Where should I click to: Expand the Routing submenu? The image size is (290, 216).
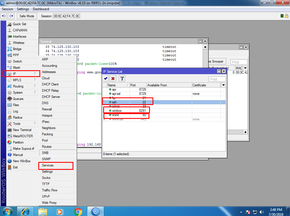click(22, 86)
